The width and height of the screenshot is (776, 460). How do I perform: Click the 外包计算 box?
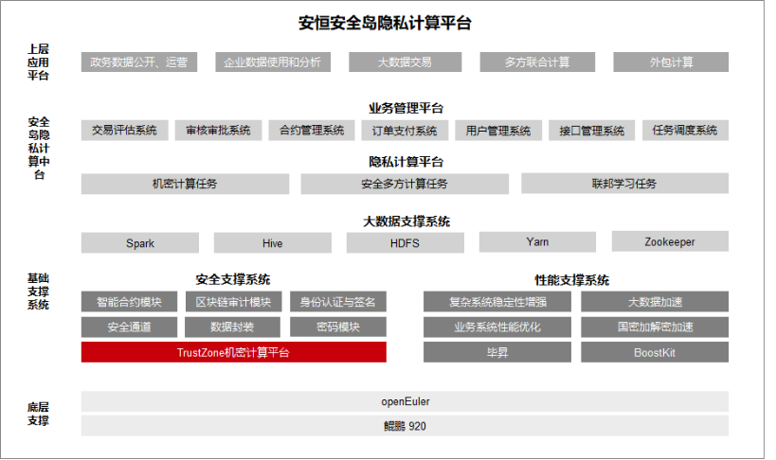671,62
